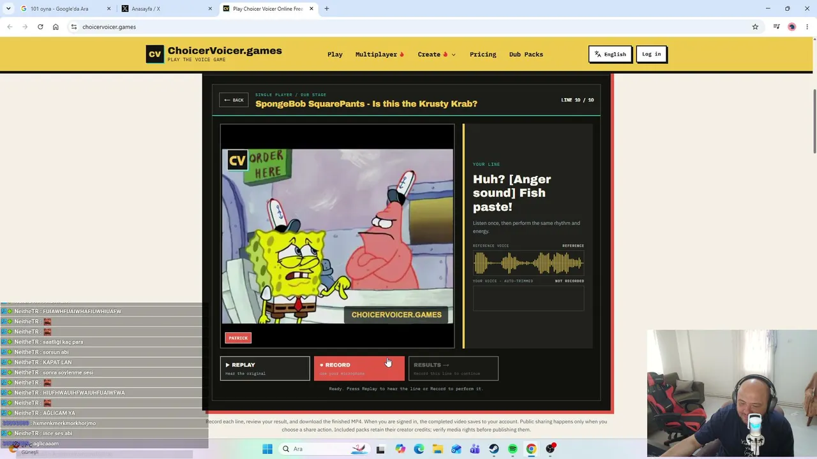Open Microsoft Edge from the taskbar
Image resolution: width=817 pixels, height=459 pixels.
click(419, 449)
